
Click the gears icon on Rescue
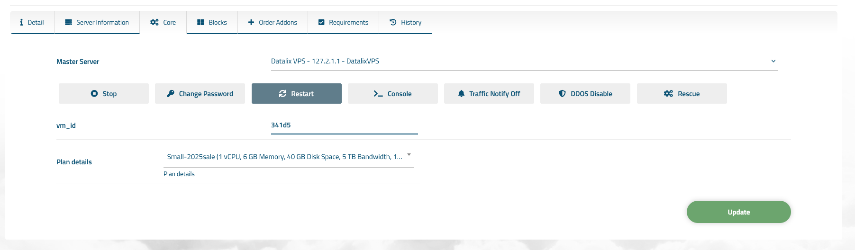point(668,94)
